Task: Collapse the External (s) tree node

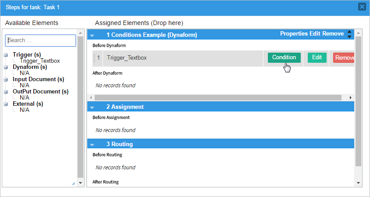Action: pos(6,104)
